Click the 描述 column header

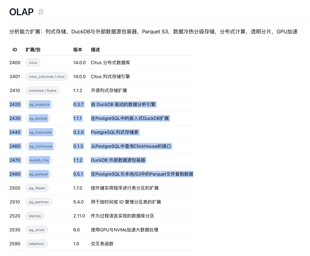pyautogui.click(x=95, y=50)
